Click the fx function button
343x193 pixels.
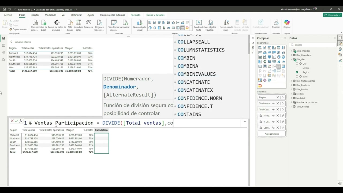21,121
